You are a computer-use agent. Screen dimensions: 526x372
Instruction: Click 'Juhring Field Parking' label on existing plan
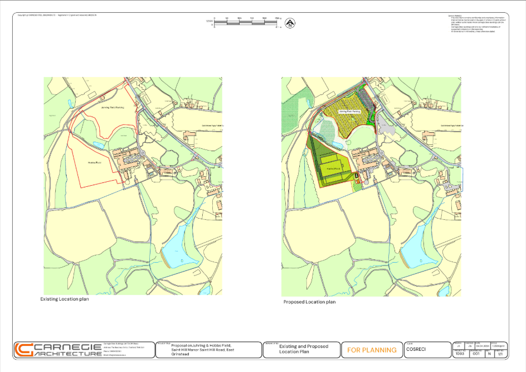[113, 108]
